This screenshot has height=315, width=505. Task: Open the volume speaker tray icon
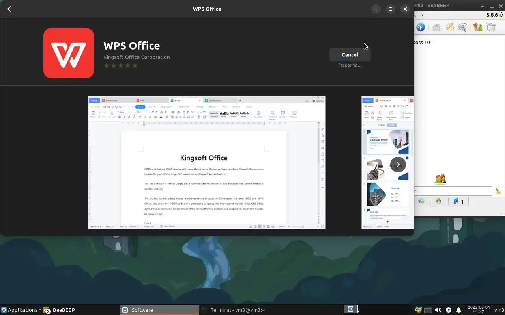pyautogui.click(x=438, y=310)
